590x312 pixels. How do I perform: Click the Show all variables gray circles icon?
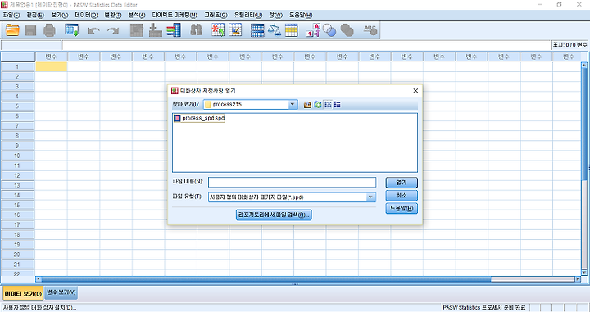point(347,30)
